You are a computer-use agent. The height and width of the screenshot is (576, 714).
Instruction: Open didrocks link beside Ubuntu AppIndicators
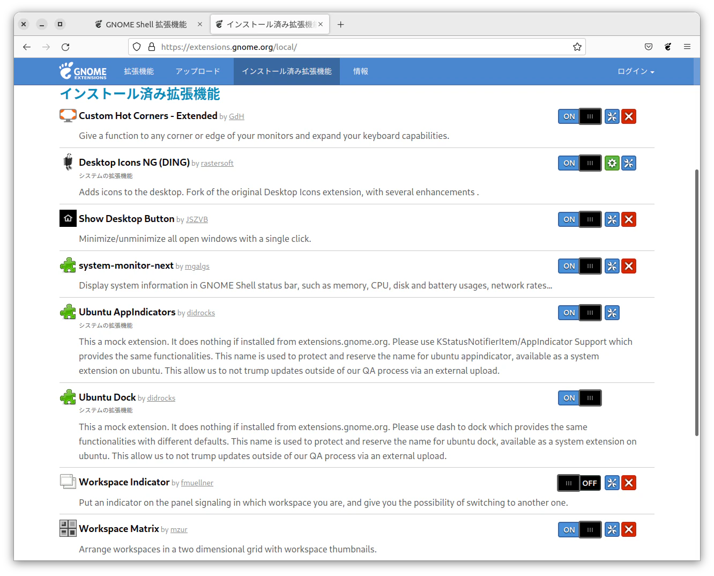tap(201, 313)
